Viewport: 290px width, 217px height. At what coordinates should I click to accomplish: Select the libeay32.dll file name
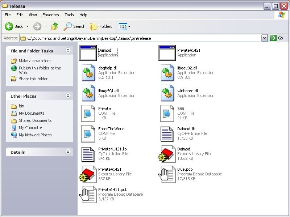tap(187, 68)
